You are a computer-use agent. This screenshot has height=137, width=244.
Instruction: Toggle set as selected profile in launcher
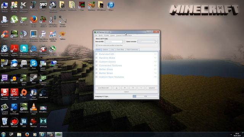(96, 45)
